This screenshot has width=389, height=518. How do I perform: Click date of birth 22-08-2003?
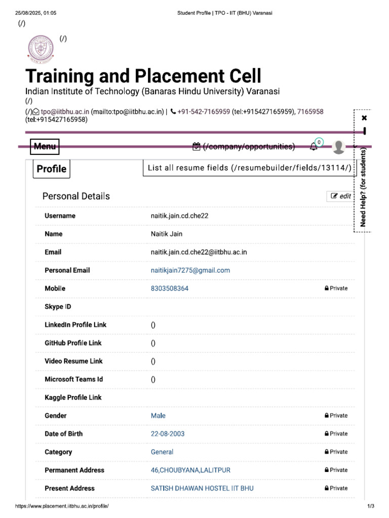pyautogui.click(x=167, y=434)
